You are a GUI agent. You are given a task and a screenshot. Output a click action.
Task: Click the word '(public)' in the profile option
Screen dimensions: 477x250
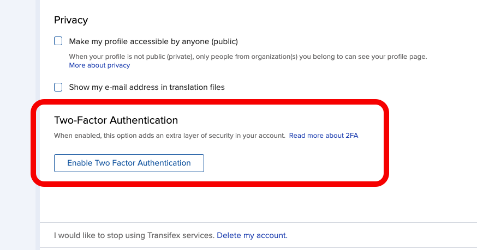(x=224, y=41)
